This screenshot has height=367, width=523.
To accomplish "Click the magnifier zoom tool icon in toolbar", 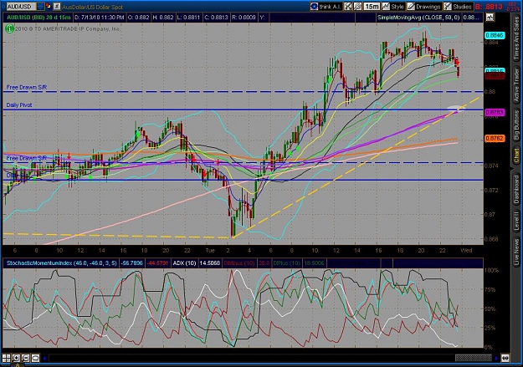I will click(357, 7).
